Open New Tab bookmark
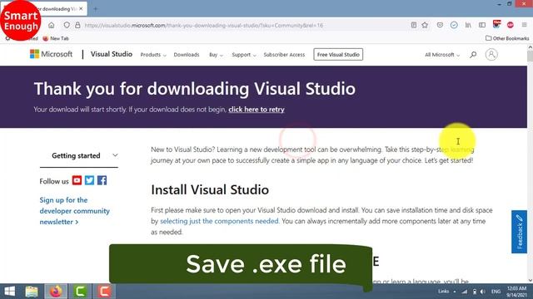This screenshot has width=533, height=299. 56,39
